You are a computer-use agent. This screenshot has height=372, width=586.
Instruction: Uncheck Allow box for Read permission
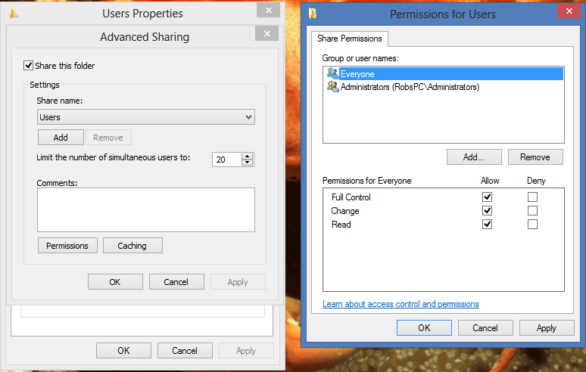click(x=487, y=225)
